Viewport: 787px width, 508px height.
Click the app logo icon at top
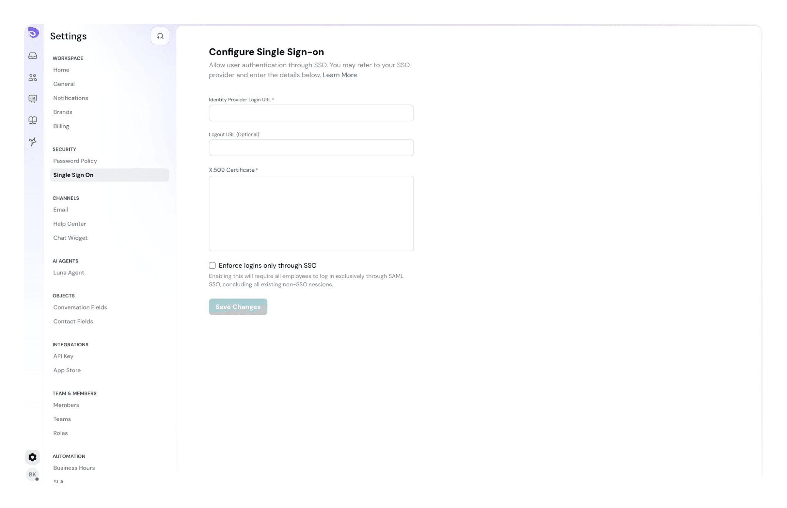(33, 33)
